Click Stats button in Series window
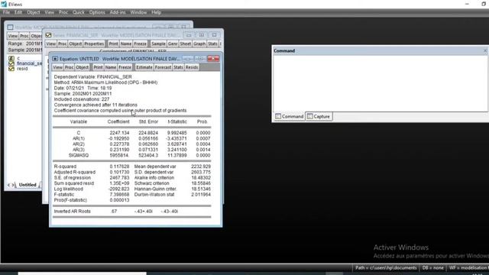Image resolution: width=489 pixels, height=275 pixels. (212, 44)
